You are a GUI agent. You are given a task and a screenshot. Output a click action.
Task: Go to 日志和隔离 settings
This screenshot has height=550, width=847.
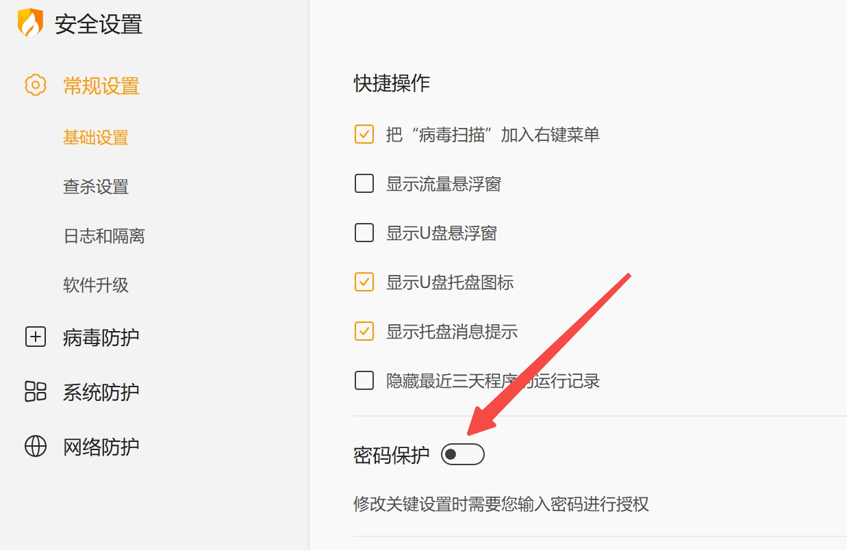point(104,236)
